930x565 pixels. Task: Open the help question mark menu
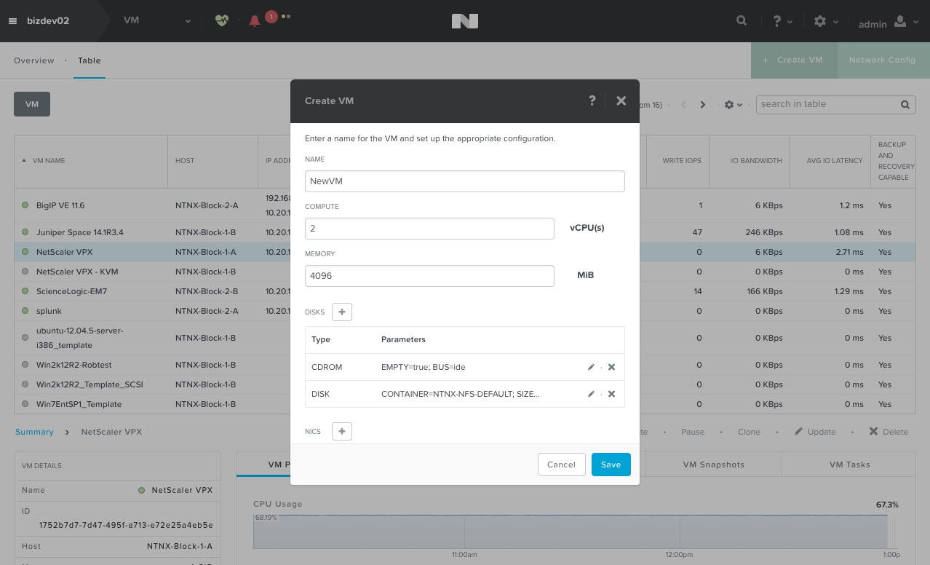782,21
